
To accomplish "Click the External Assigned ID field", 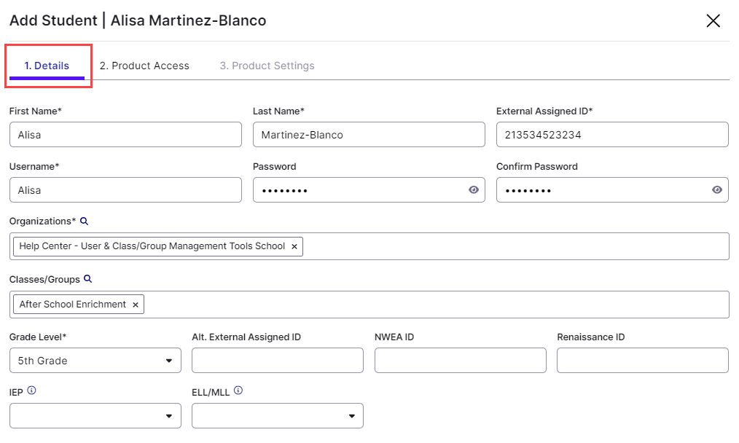I will [x=612, y=134].
